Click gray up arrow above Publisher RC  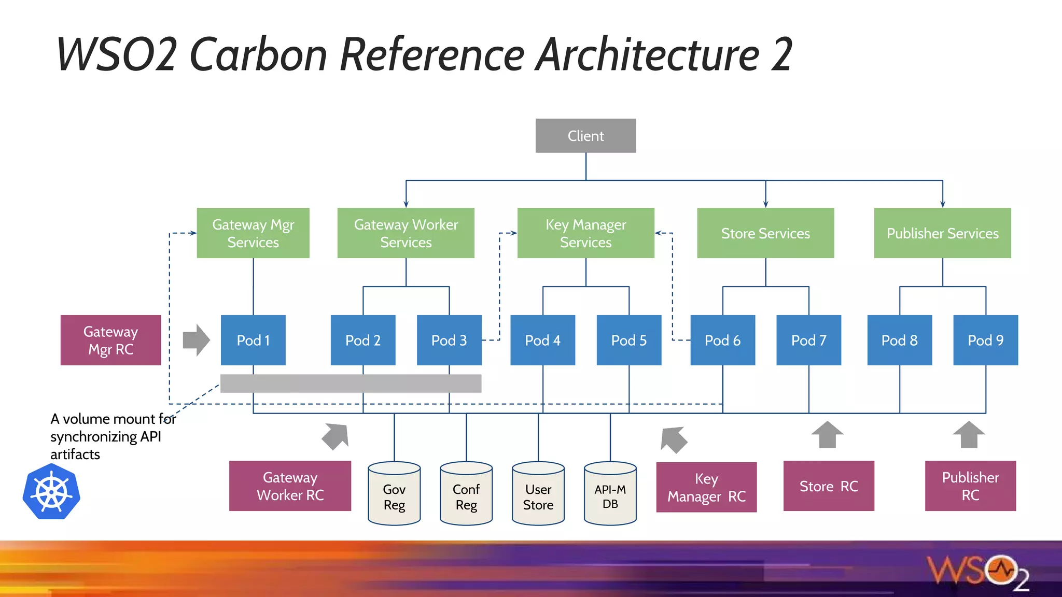pyautogui.click(x=969, y=434)
